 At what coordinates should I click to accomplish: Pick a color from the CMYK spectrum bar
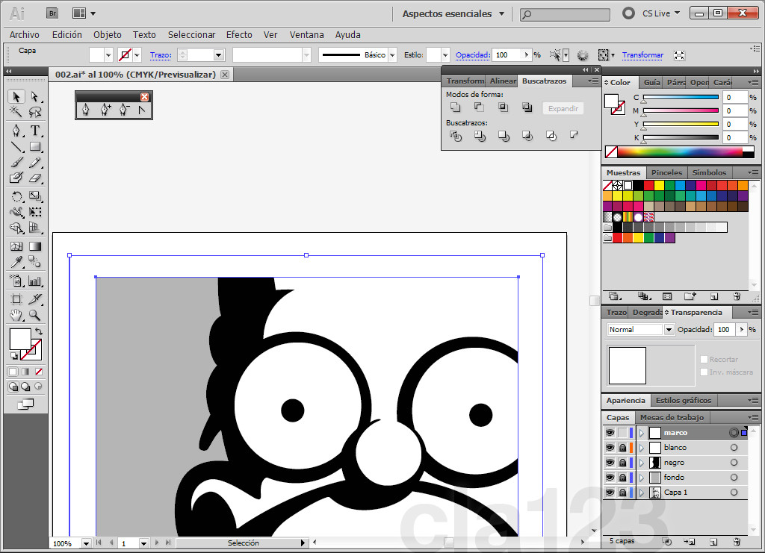pyautogui.click(x=680, y=151)
